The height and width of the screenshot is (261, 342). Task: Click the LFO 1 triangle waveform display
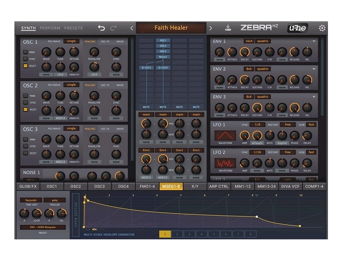click(225, 136)
